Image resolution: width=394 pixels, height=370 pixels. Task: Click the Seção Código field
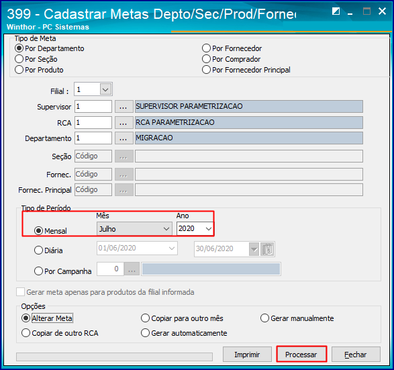click(93, 156)
